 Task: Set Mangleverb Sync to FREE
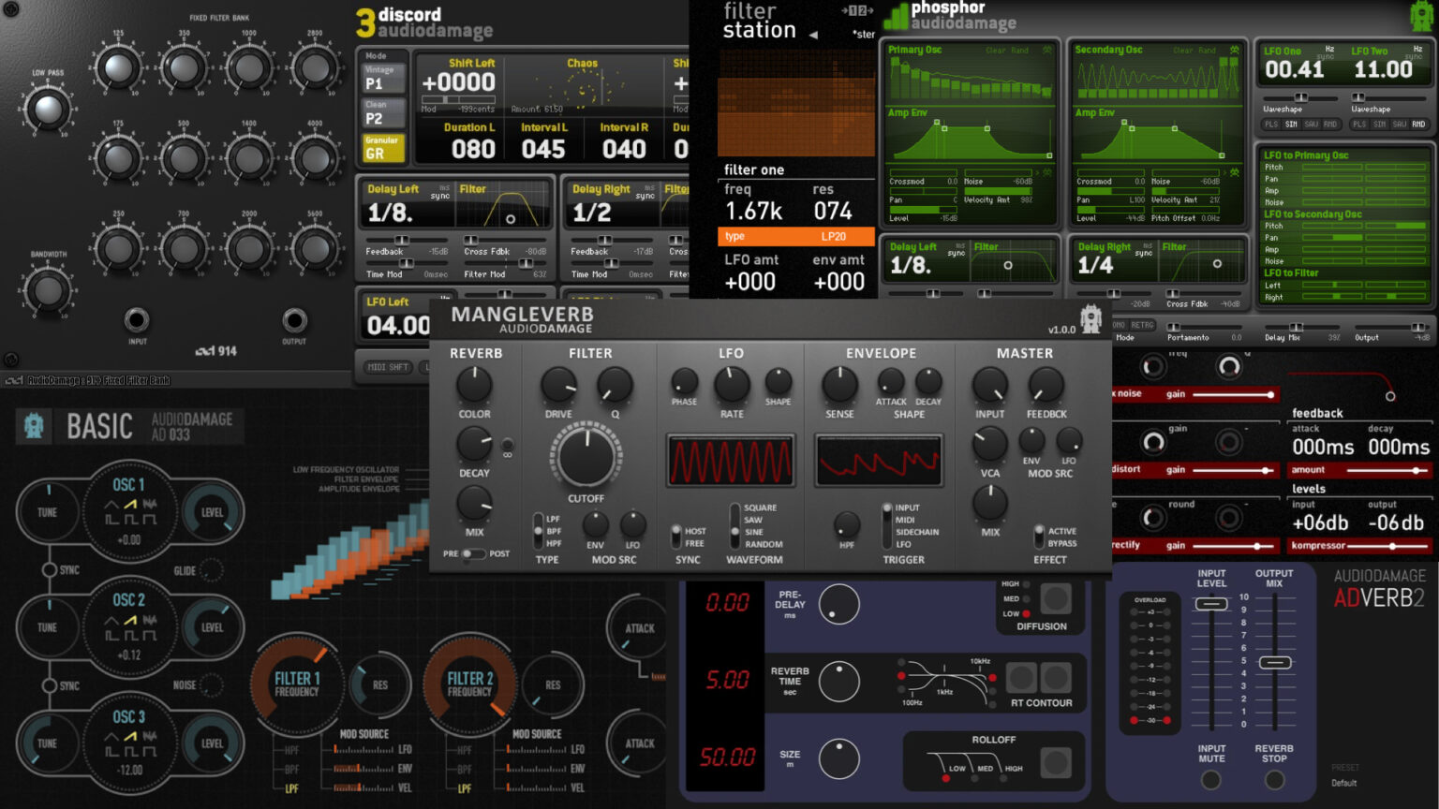678,541
